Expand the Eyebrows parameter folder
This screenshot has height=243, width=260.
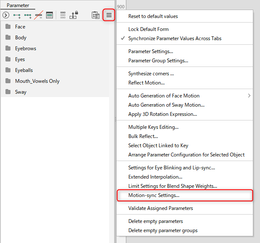tap(25, 49)
